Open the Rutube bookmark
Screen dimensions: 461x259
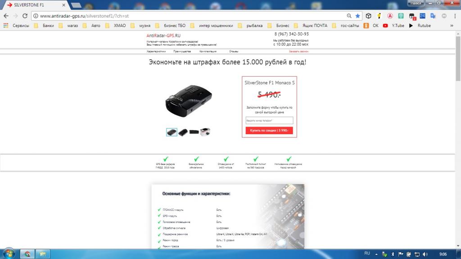[420, 26]
